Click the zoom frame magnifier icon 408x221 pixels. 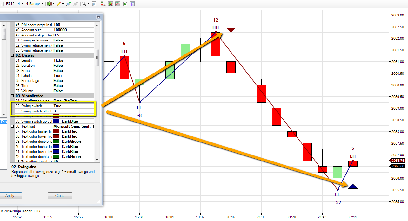click(94, 4)
